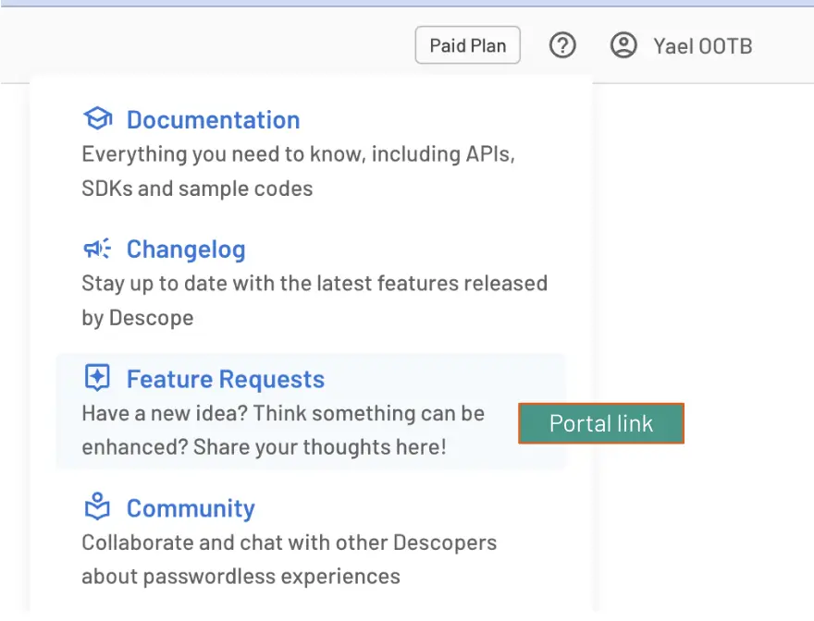Select the Community menu entry
This screenshot has height=621, width=814.
191,507
